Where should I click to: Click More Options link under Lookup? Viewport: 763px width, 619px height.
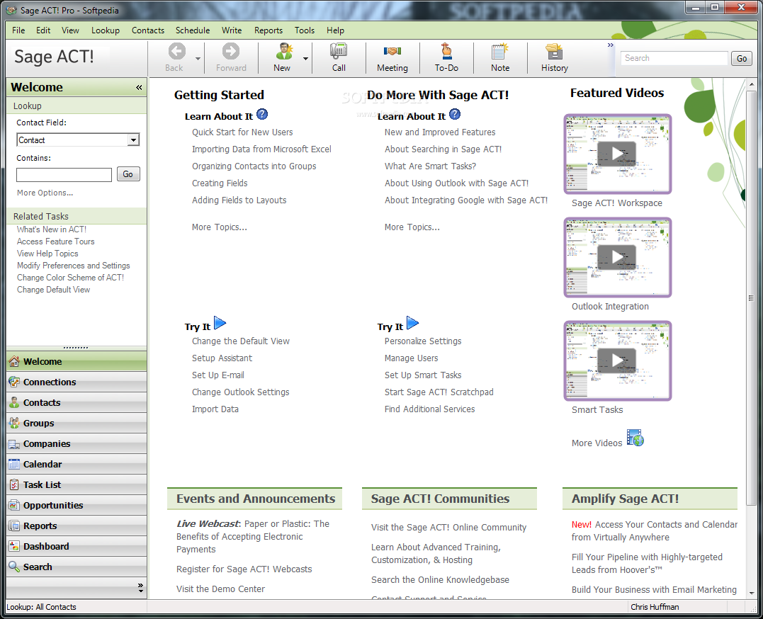click(x=45, y=193)
